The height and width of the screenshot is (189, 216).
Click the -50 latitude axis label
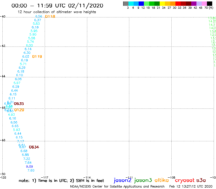click(3, 174)
